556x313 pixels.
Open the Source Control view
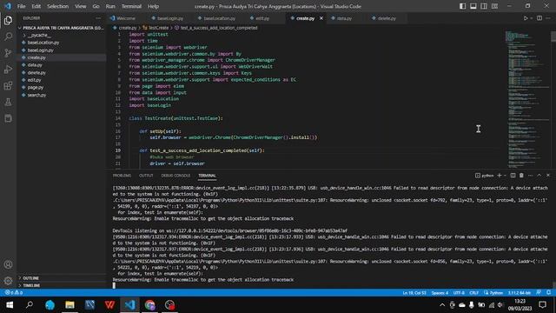point(8,53)
